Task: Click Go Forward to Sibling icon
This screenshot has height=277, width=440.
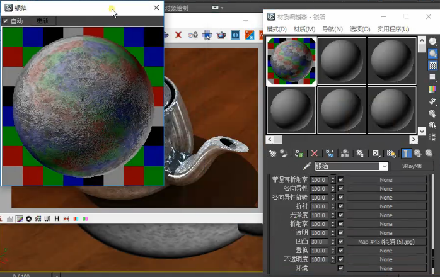Action: tap(429, 154)
